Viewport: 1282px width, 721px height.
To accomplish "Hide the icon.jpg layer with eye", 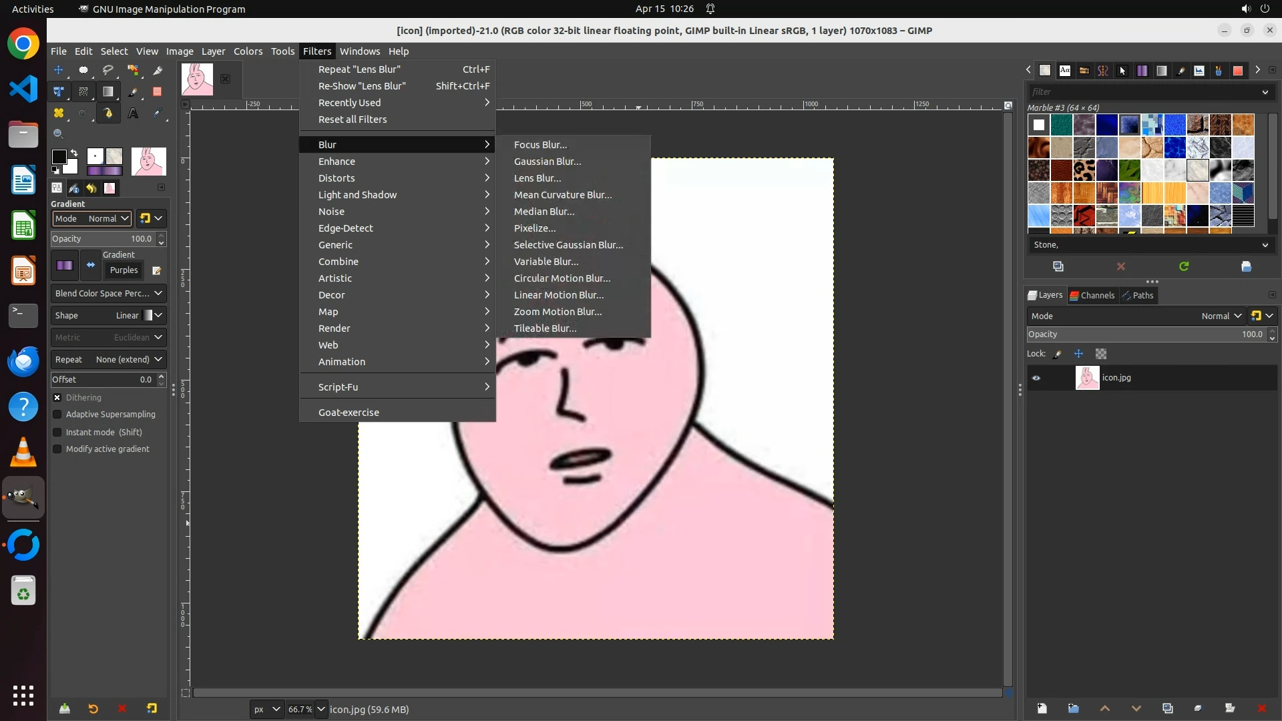I will pos(1036,378).
